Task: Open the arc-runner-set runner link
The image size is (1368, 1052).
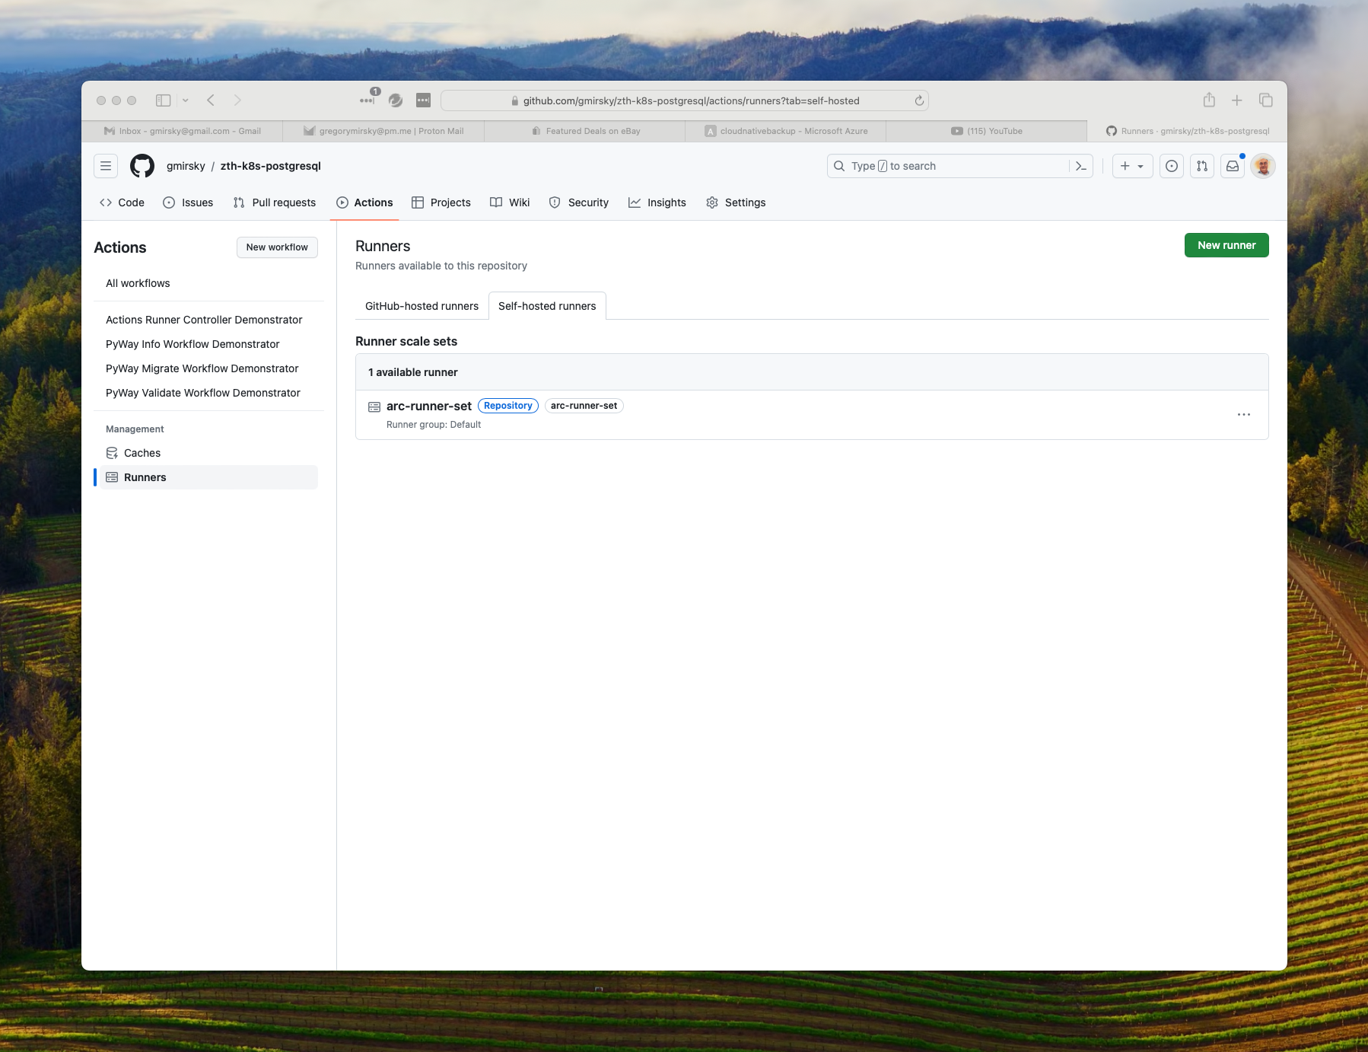Action: (x=429, y=406)
